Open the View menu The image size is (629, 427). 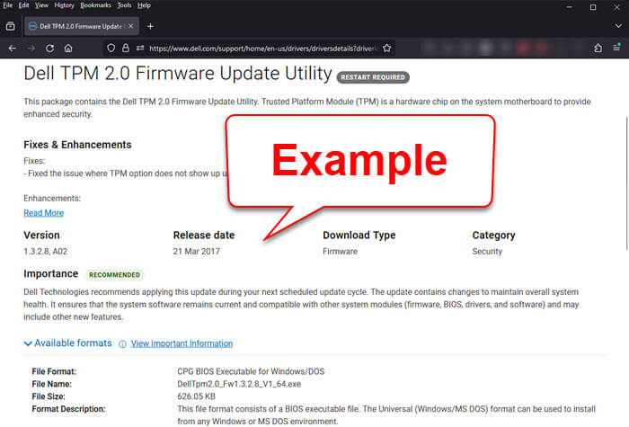(41, 5)
